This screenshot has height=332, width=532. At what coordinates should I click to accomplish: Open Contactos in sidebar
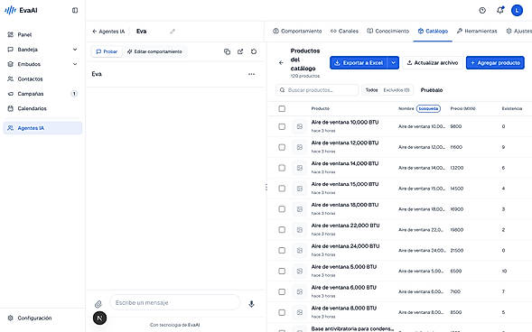point(42,78)
